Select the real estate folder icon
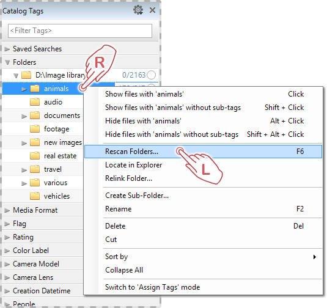The image size is (327, 308). point(35,156)
